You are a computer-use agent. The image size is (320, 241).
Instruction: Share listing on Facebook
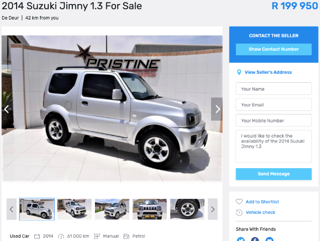255,239
